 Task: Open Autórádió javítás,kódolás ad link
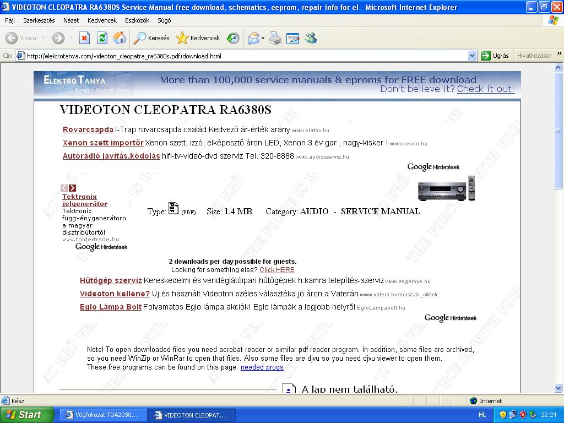111,156
